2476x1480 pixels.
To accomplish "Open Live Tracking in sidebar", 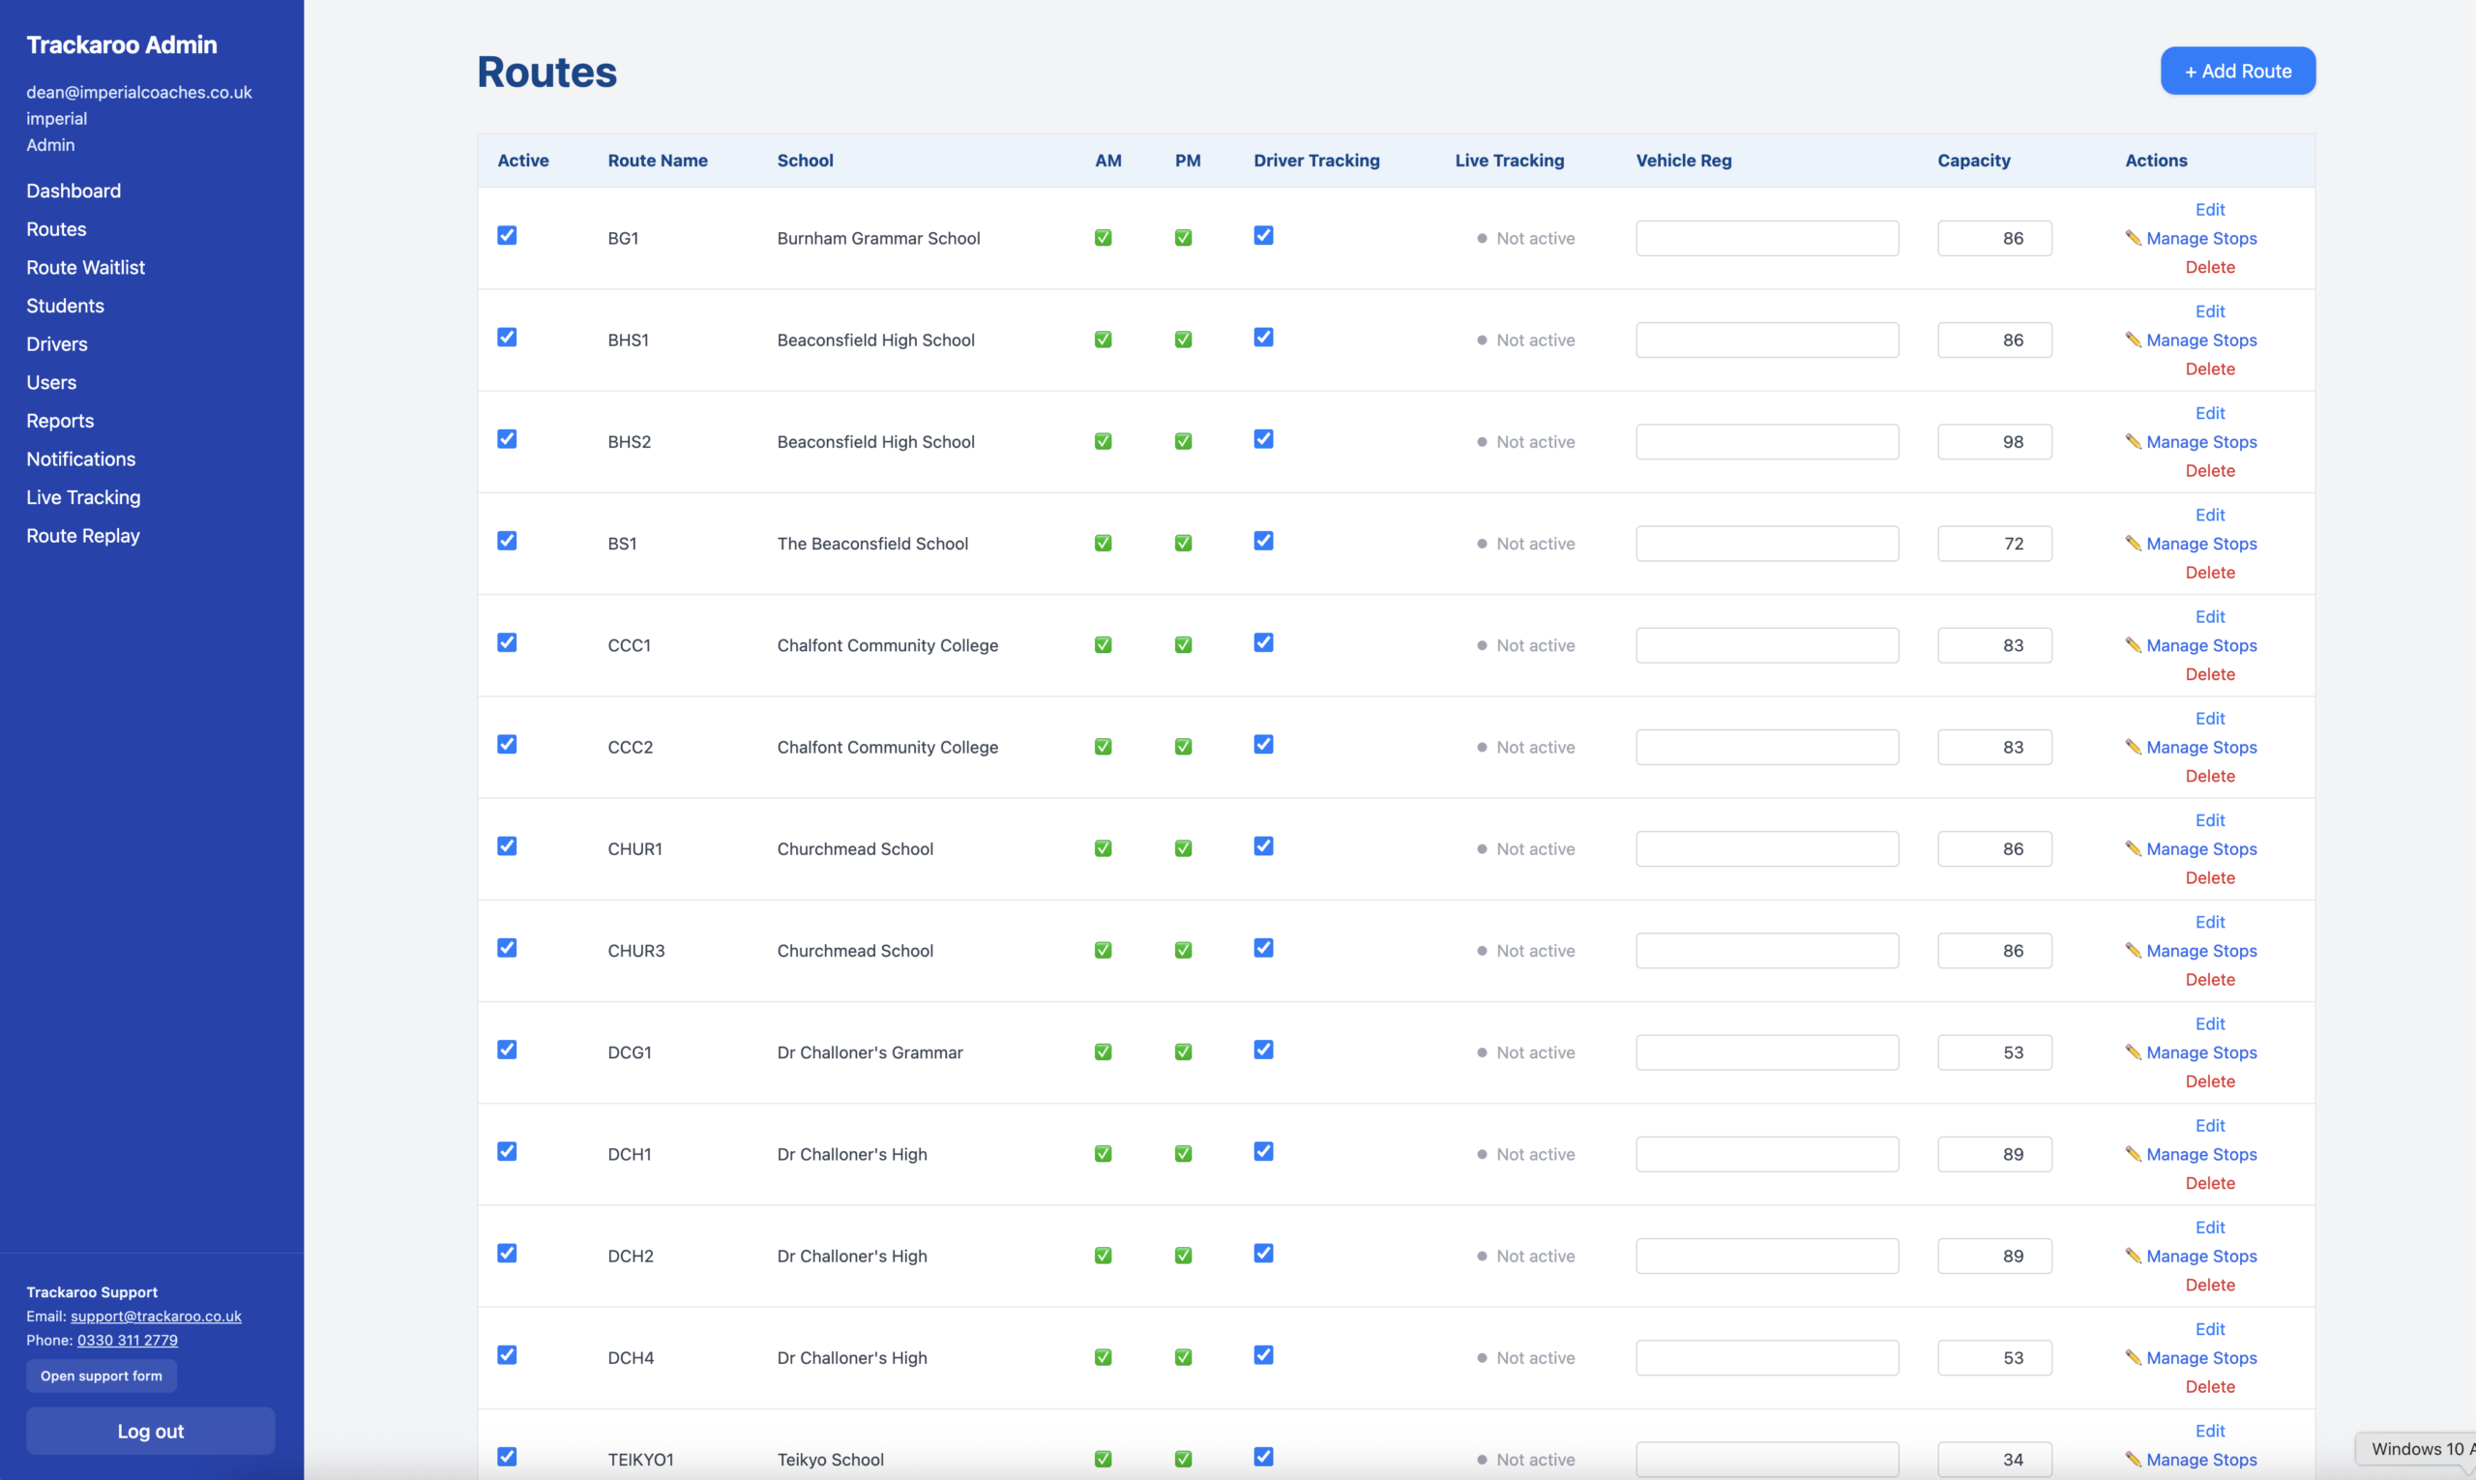I will 83,496.
